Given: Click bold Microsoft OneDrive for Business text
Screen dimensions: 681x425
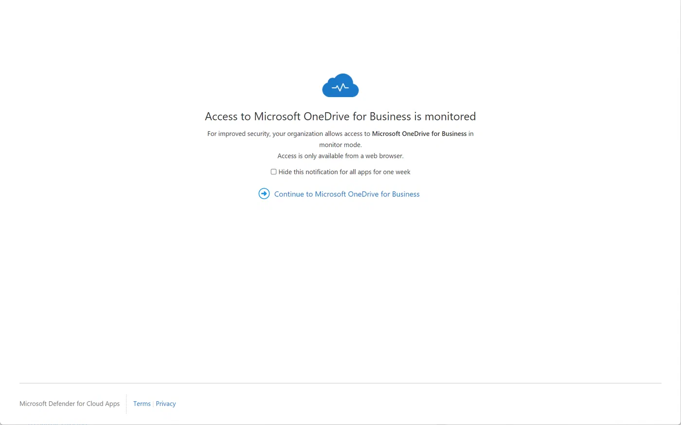Looking at the screenshot, I should [419, 134].
